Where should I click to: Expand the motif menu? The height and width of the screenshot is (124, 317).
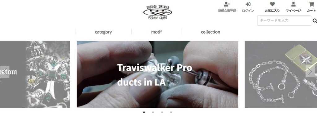tap(156, 32)
